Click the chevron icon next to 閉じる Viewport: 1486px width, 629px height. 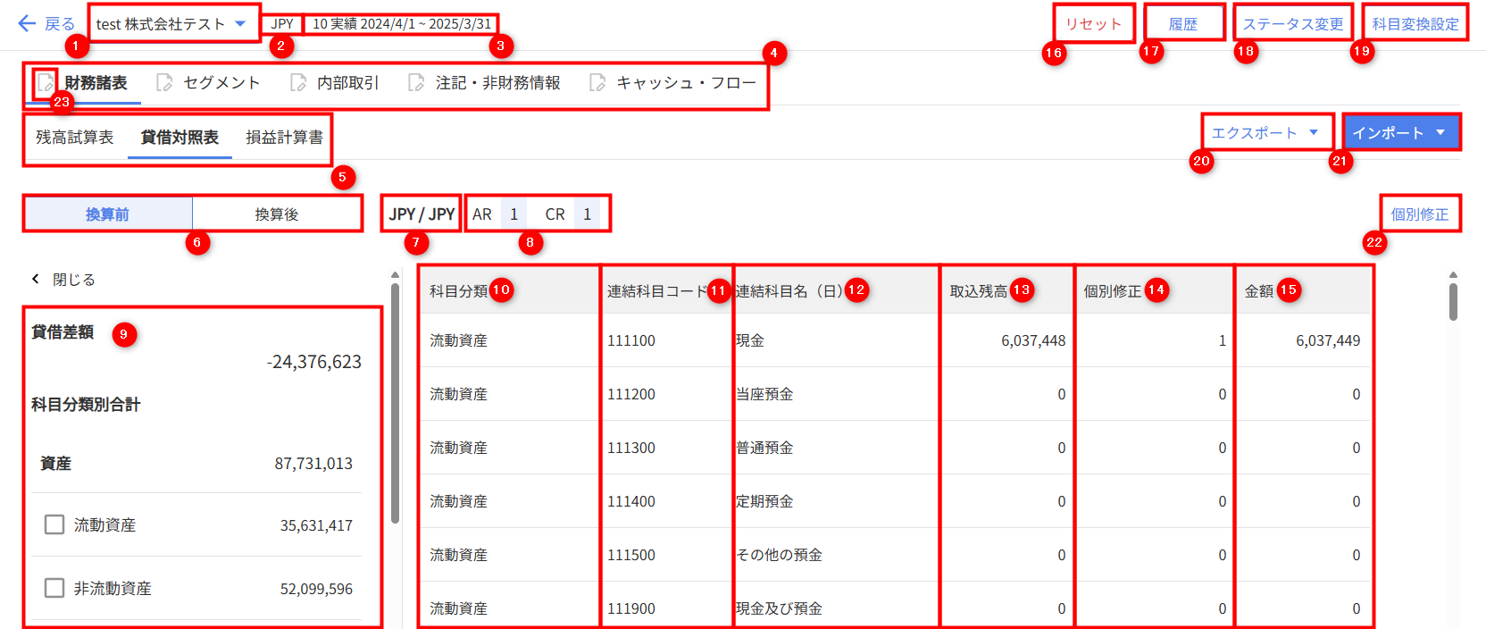[x=36, y=280]
